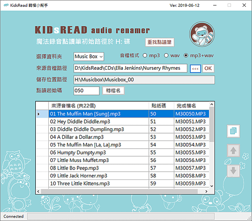
Task: Close the KidsRead window
Action: [x=244, y=5]
